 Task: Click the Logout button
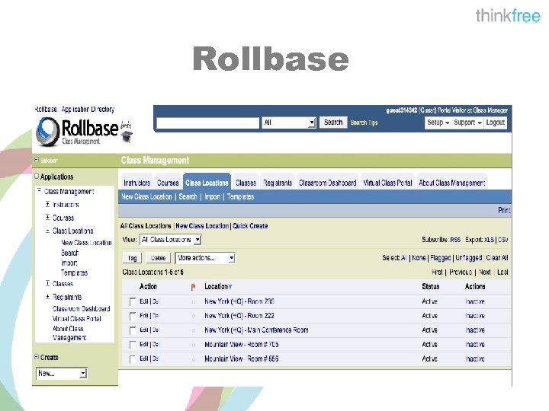(495, 123)
